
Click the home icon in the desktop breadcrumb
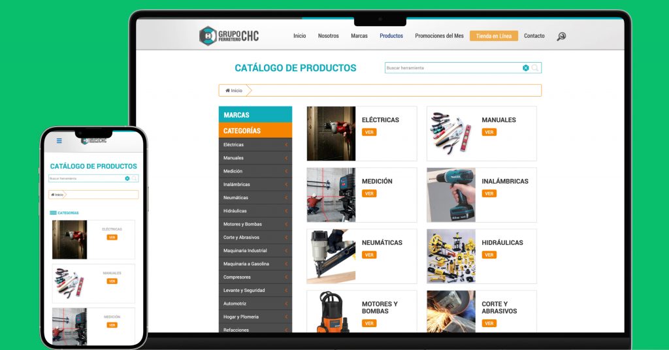(227, 91)
